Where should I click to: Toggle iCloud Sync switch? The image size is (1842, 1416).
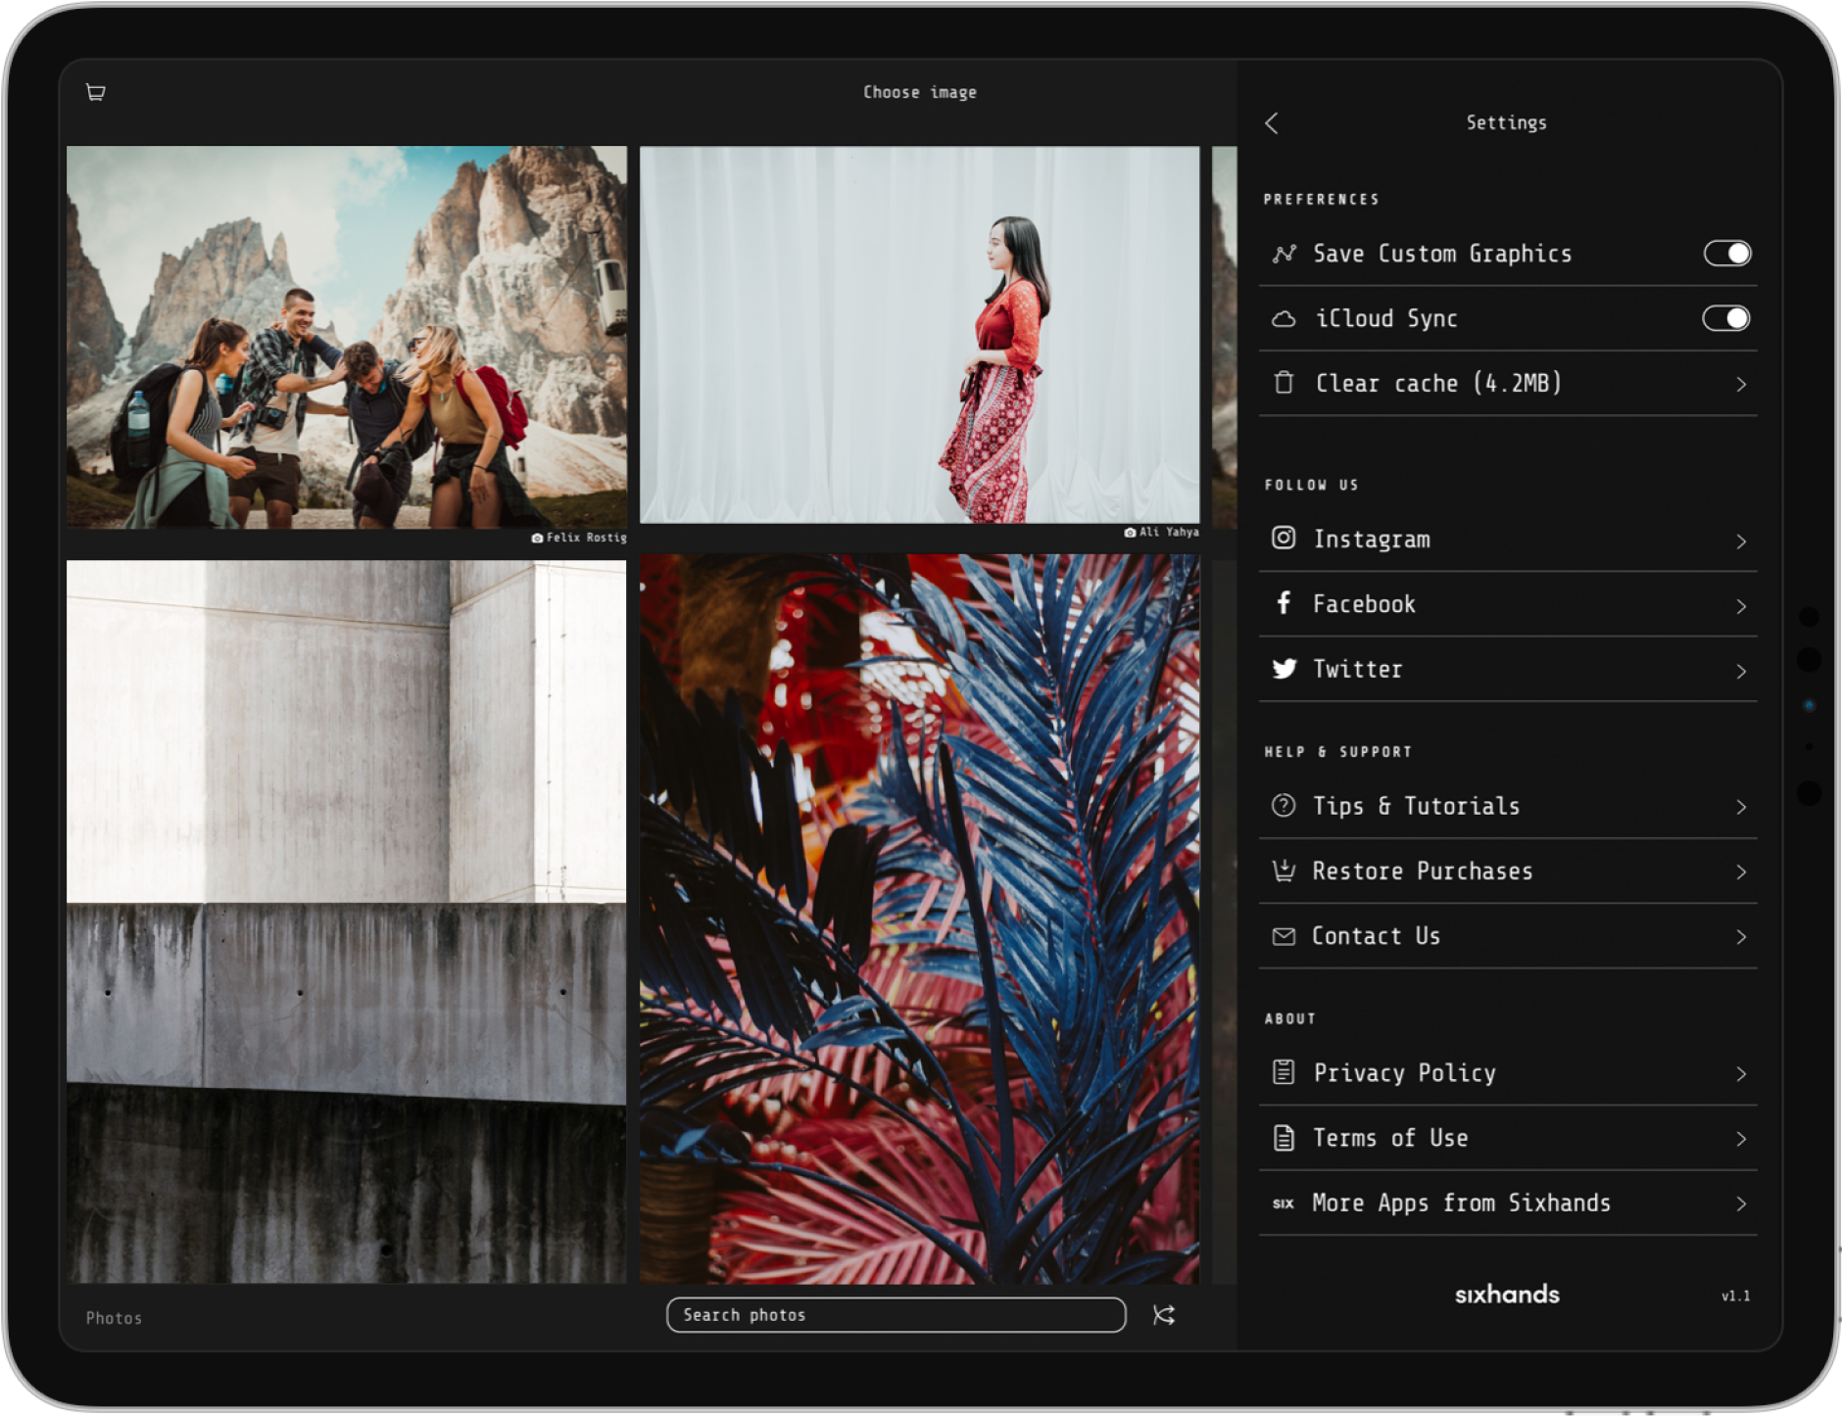1726,318
